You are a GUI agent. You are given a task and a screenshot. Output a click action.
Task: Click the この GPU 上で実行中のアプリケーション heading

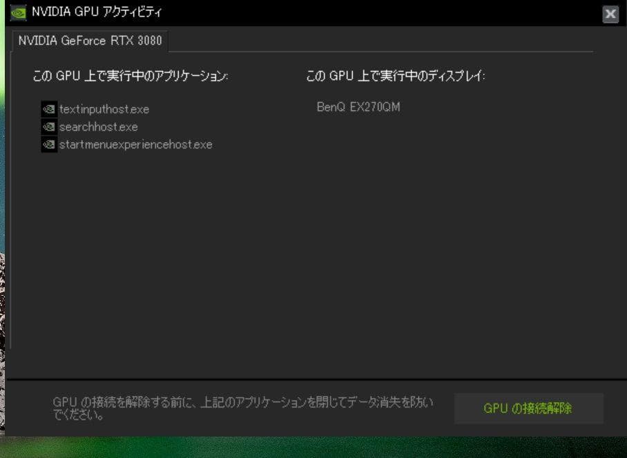tap(131, 75)
